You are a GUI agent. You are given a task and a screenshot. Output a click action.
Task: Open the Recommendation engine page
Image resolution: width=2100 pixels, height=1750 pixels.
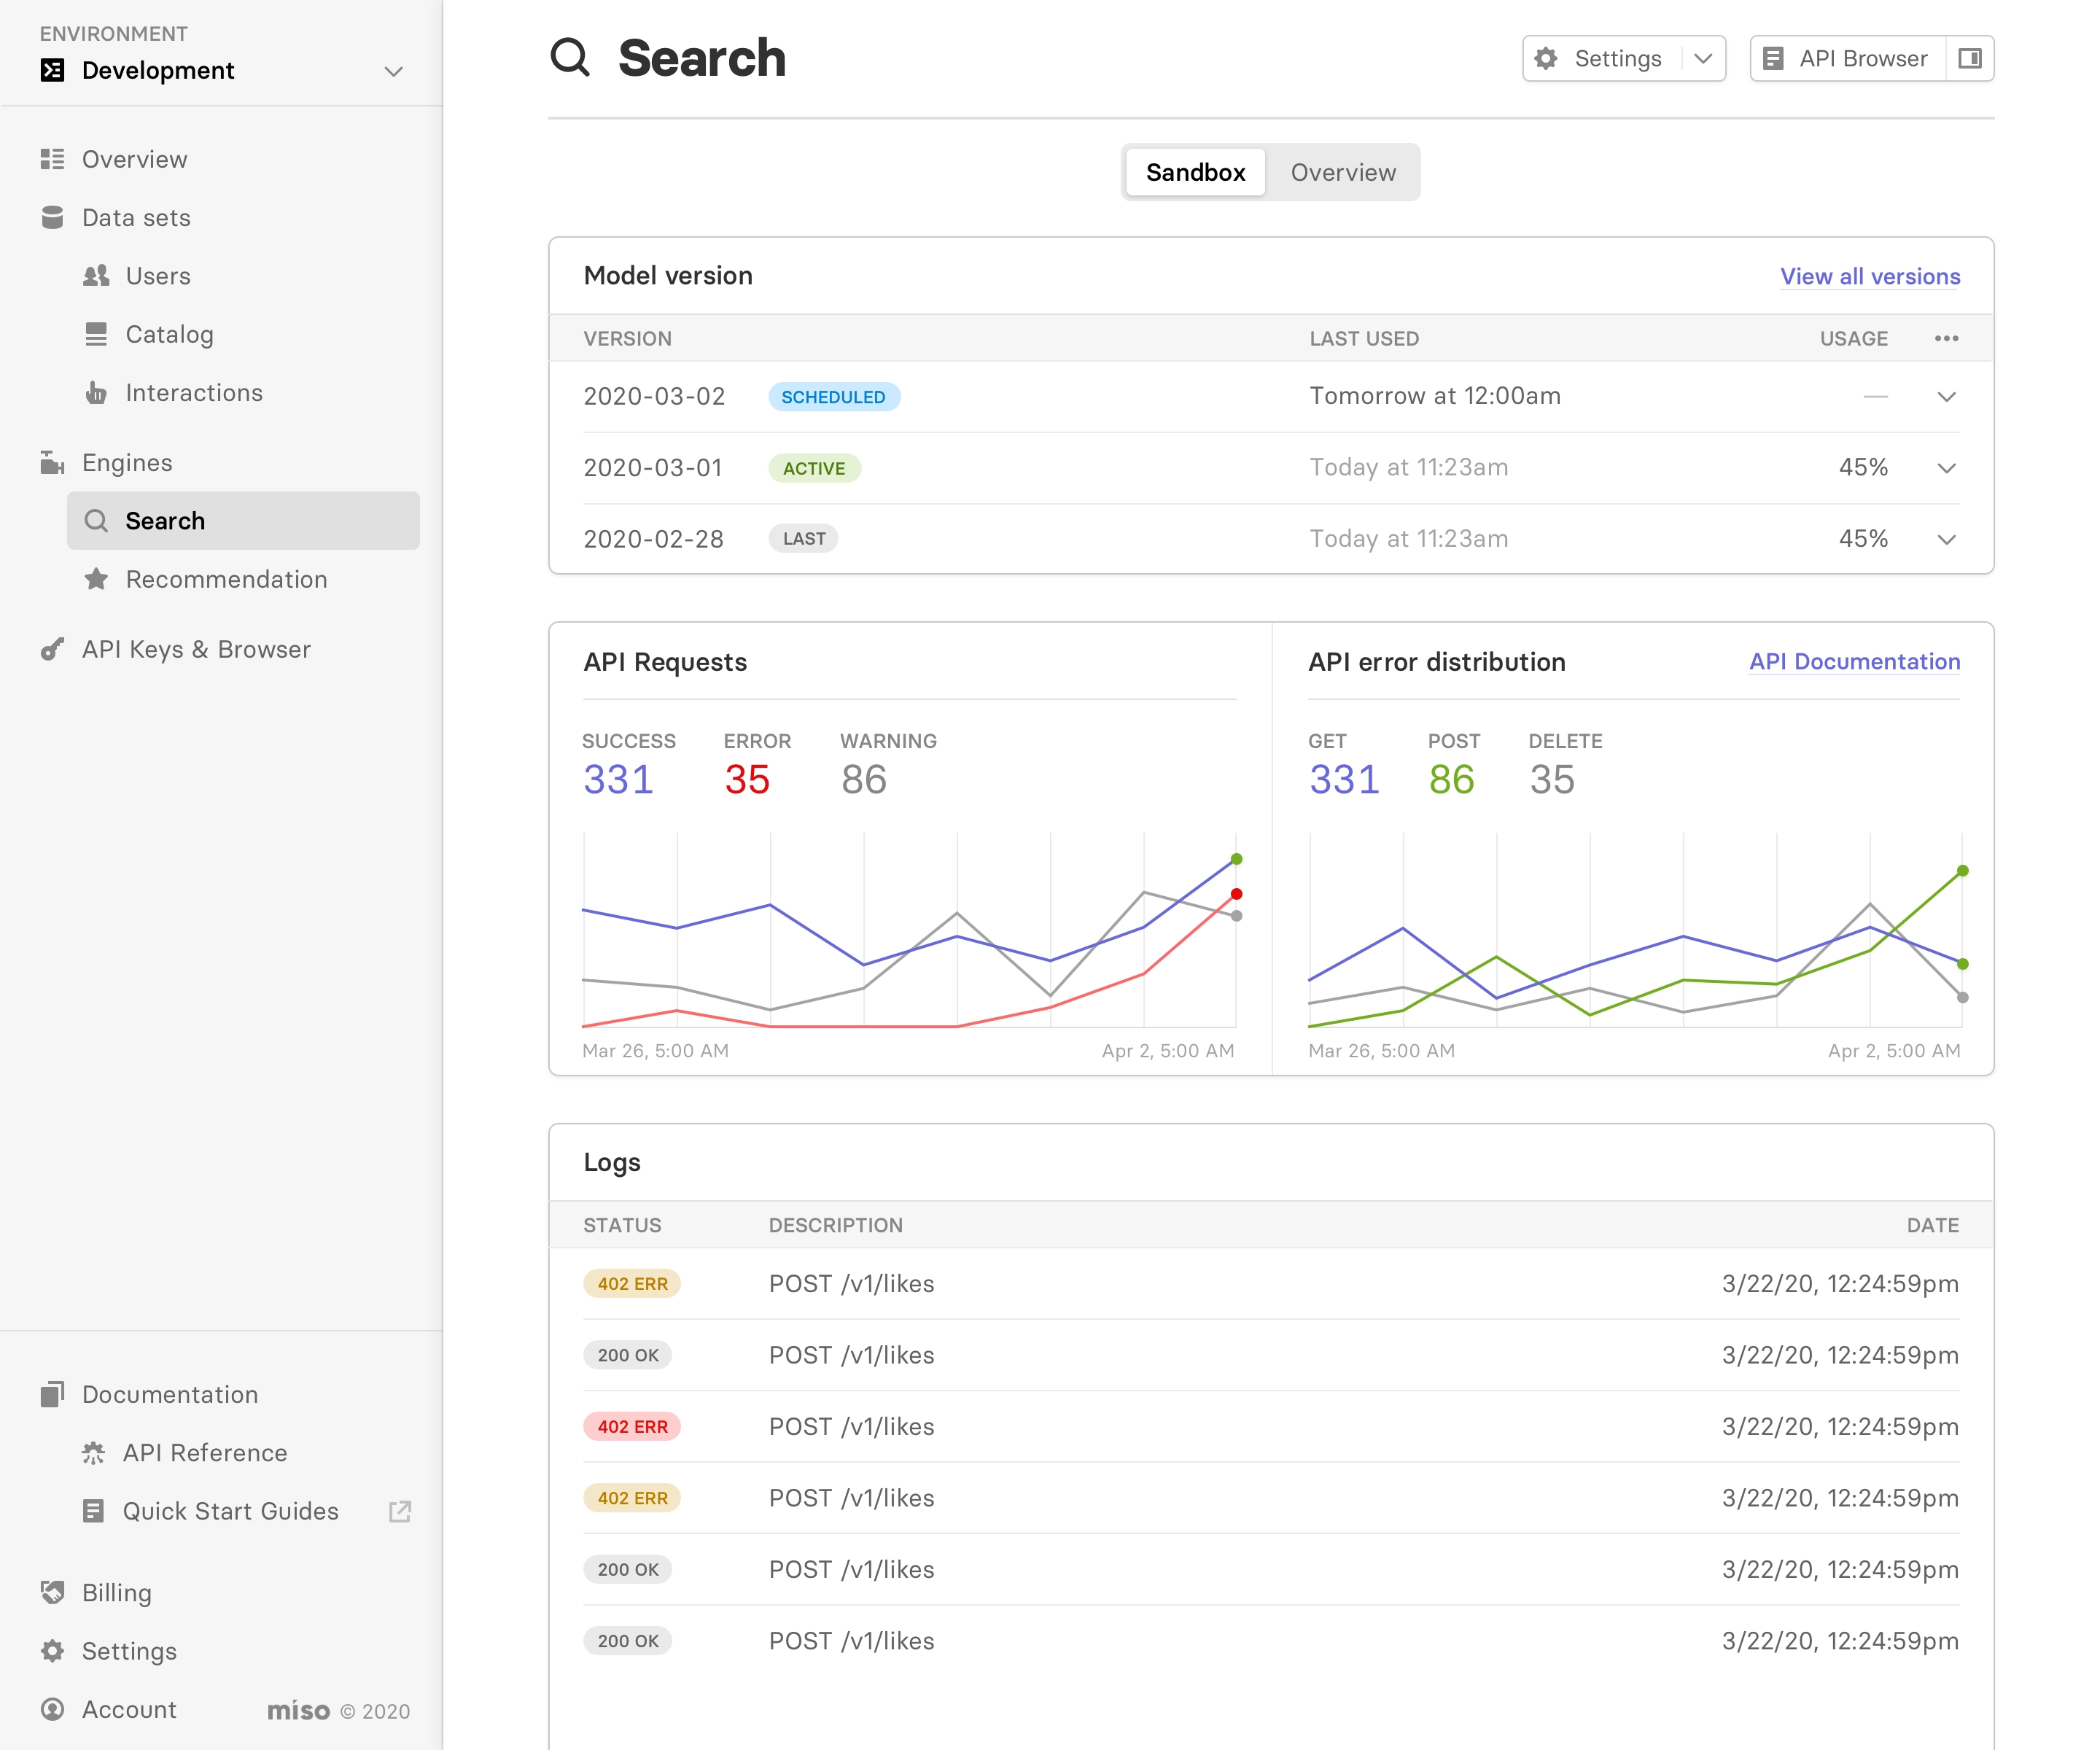(226, 579)
